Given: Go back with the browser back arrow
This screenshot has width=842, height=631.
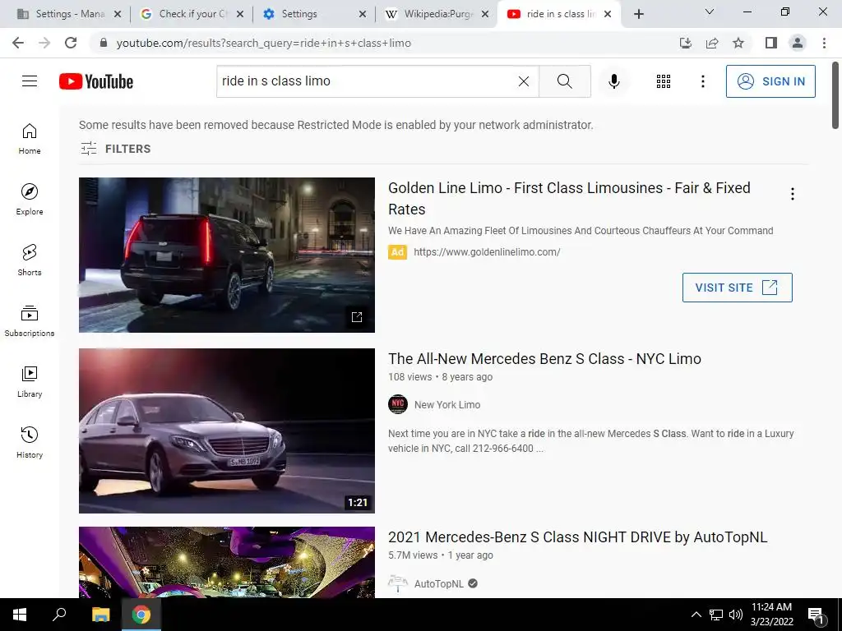Looking at the screenshot, I should click(18, 43).
